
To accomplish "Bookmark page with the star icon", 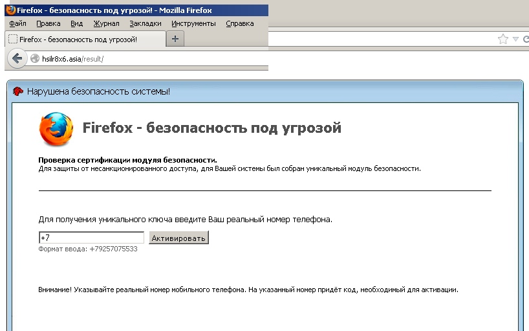I will (502, 39).
